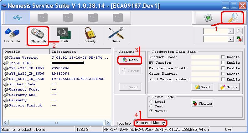Click the scroll left arrow in details list

[6, 123]
